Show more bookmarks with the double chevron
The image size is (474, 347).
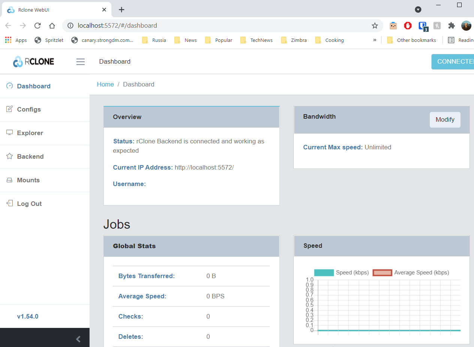tap(375, 40)
